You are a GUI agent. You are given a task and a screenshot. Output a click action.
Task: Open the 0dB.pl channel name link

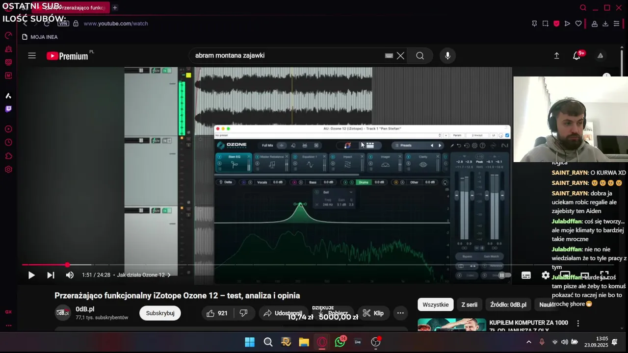85,309
